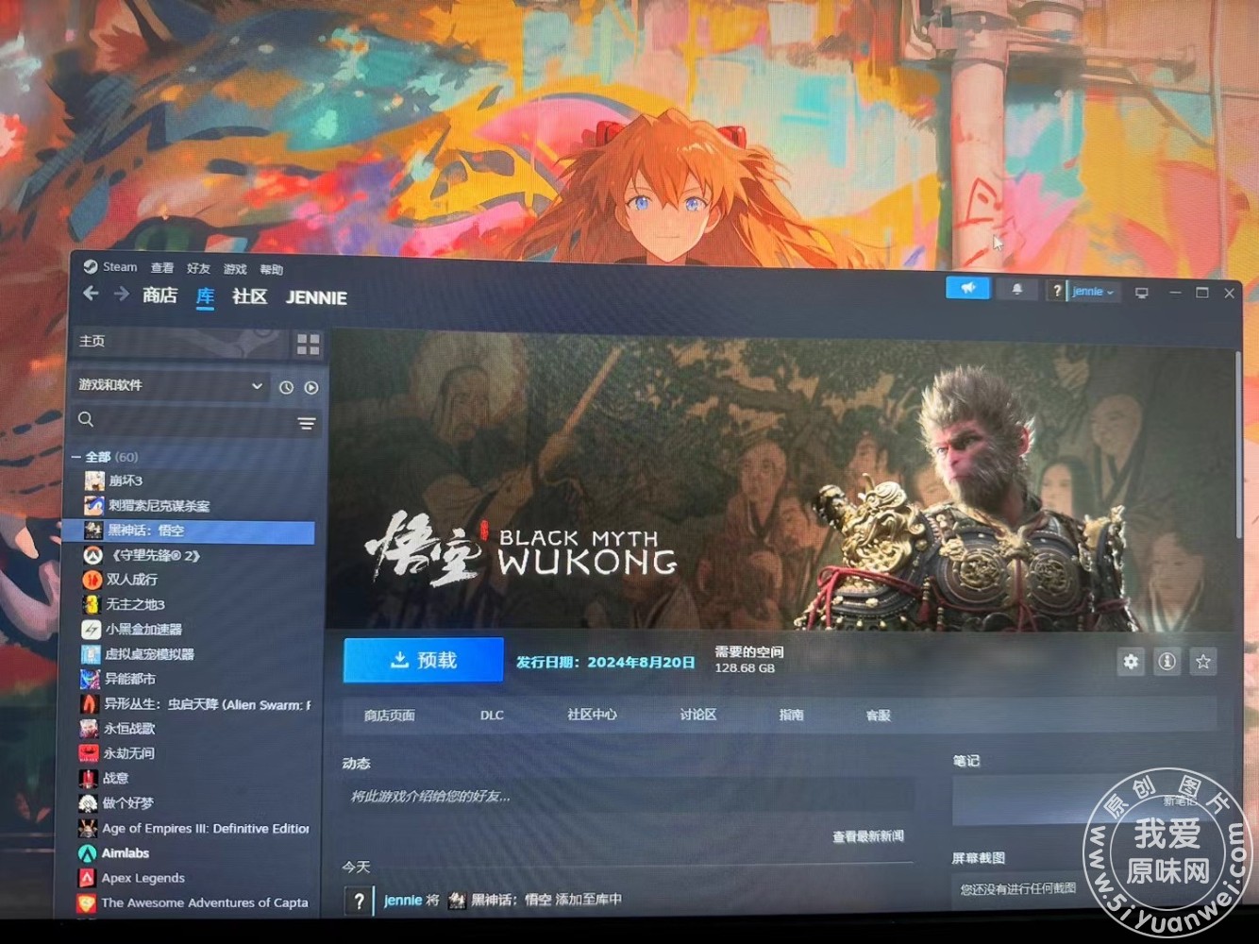
Task: Collapse the 全部 games category
Action: tap(76, 457)
